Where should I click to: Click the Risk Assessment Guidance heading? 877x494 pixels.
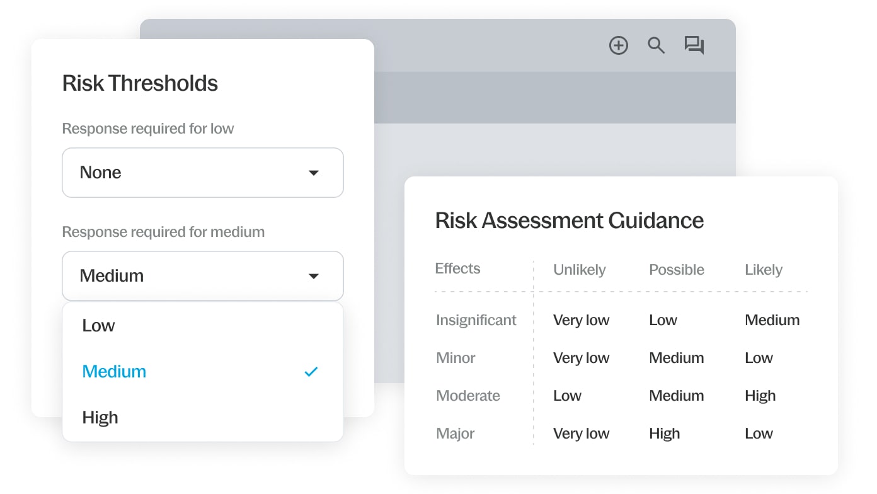(570, 221)
